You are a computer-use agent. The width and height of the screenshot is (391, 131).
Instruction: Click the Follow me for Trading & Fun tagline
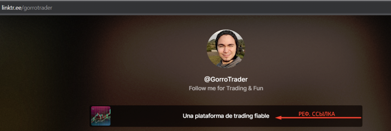pyautogui.click(x=226, y=88)
